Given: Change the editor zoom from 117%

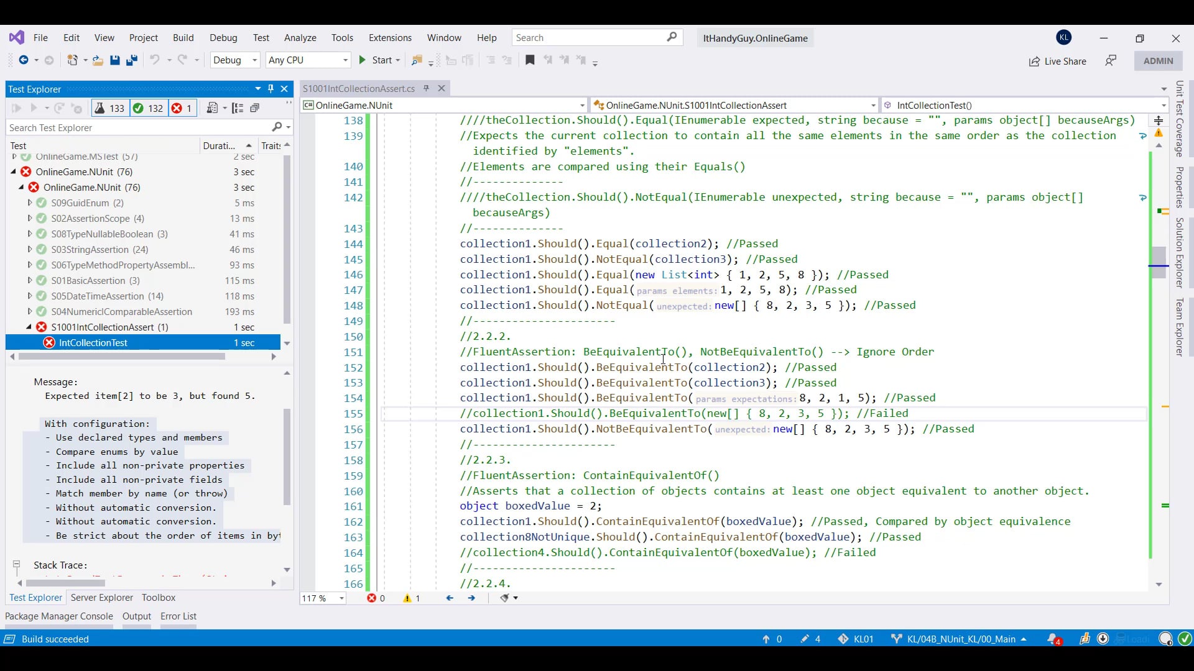Looking at the screenshot, I should click(x=322, y=598).
